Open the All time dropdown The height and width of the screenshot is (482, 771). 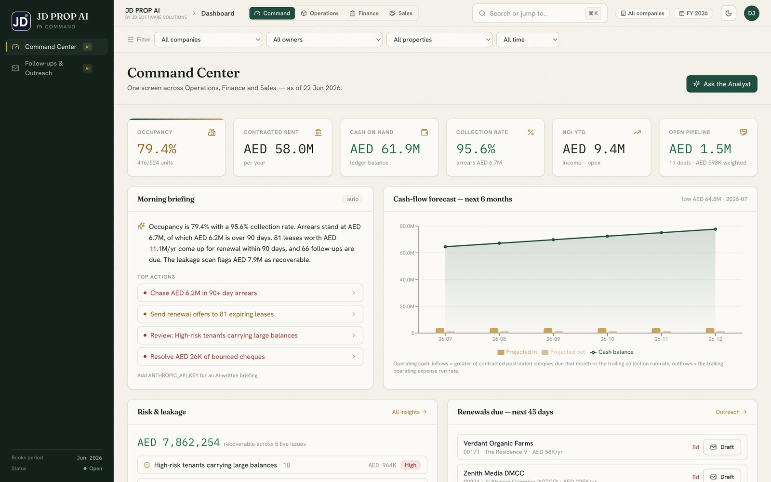[528, 40]
